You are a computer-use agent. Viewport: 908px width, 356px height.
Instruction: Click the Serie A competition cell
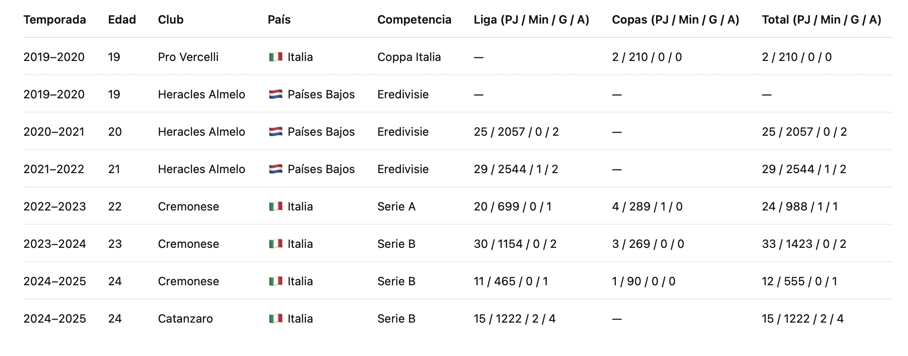(x=396, y=206)
